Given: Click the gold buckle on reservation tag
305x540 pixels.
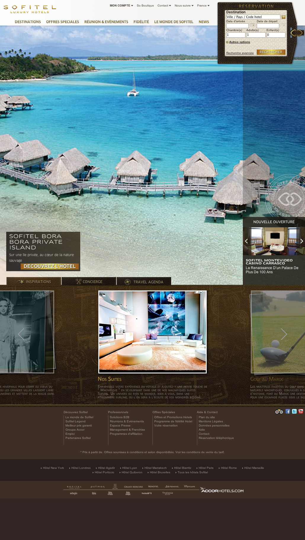Looking at the screenshot, I should pyautogui.click(x=296, y=33).
